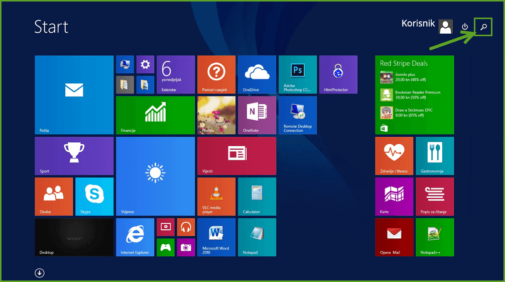Open the Vijesti news tile
505x282 pixels.
pyautogui.click(x=237, y=156)
